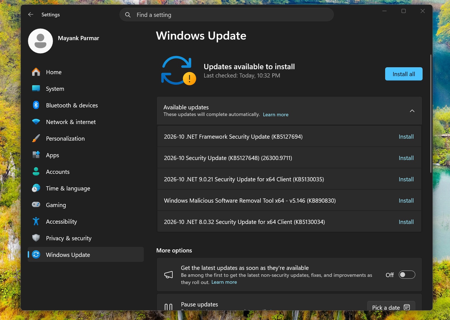
Task: Click the vertical scrollbar in Settings
Action: (x=431, y=113)
